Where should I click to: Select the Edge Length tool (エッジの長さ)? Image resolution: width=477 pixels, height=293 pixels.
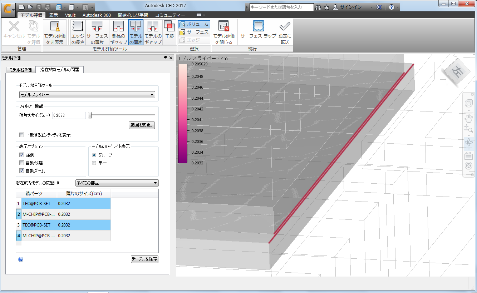[78, 32]
